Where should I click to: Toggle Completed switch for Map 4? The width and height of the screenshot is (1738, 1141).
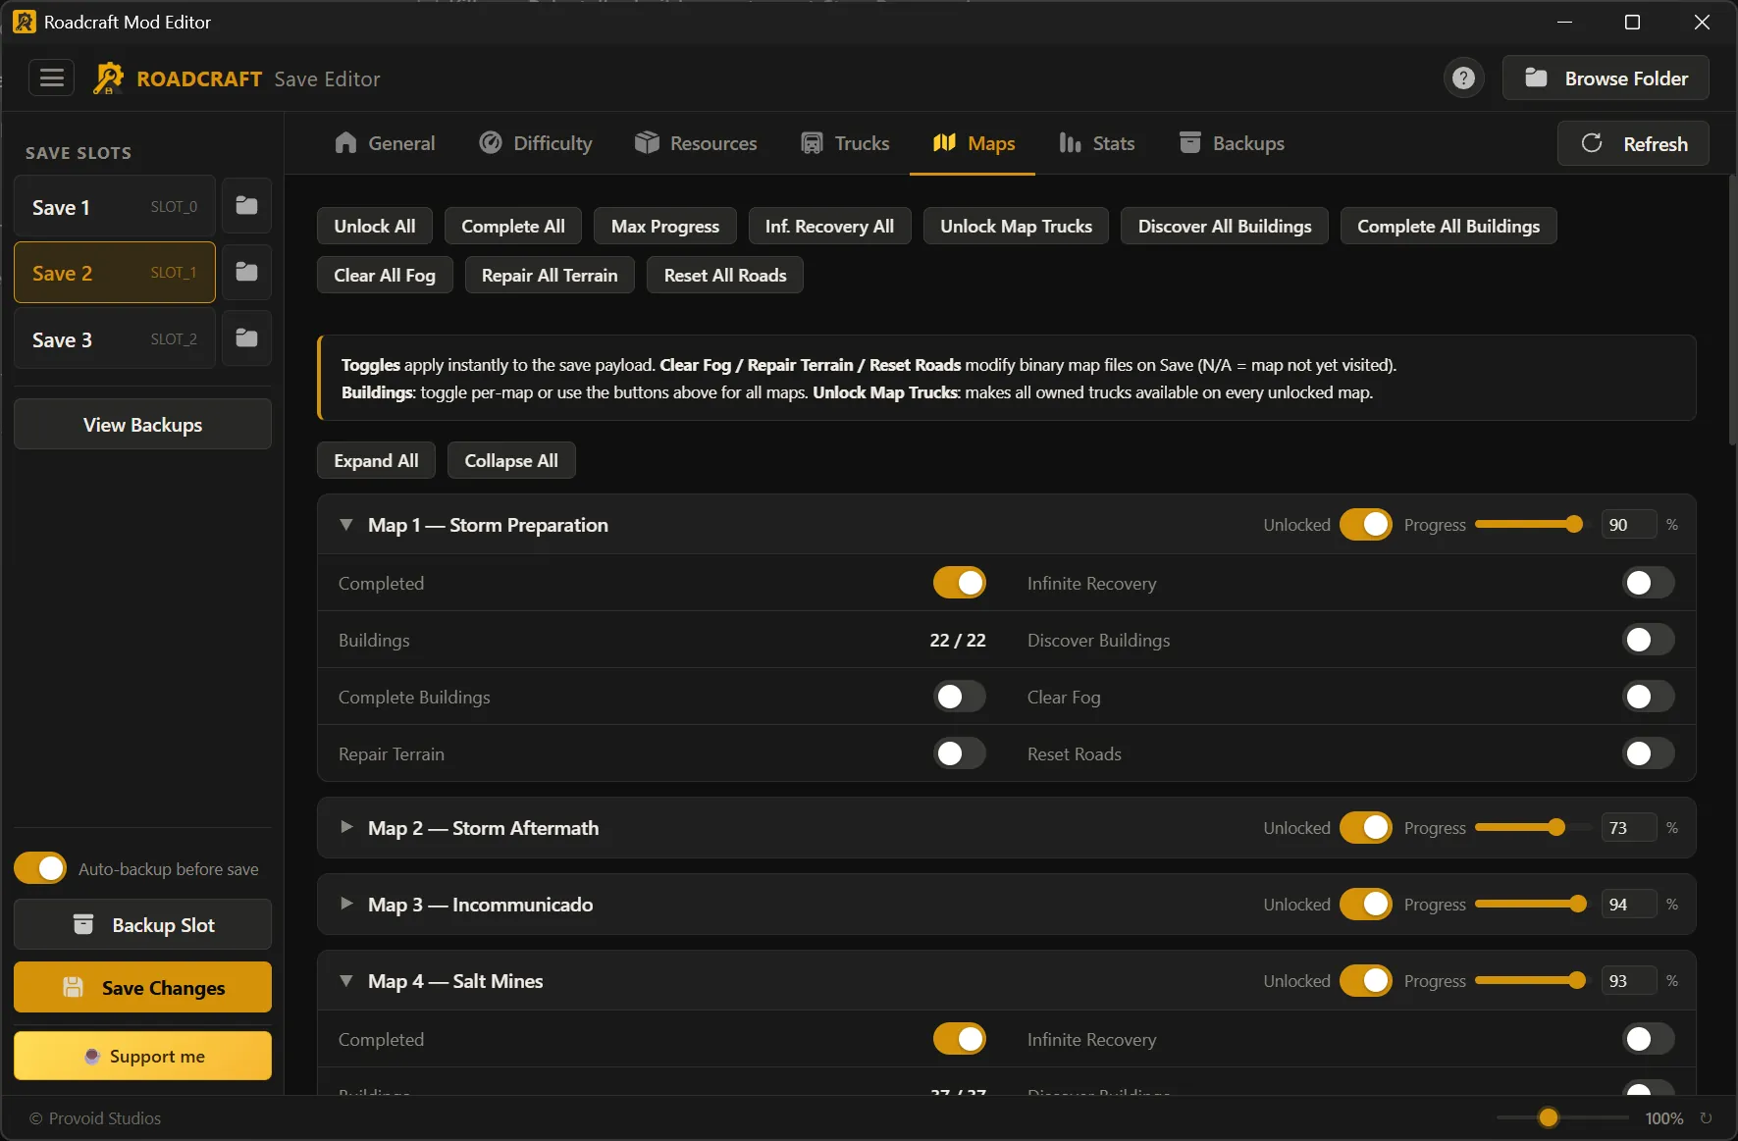[959, 1039]
